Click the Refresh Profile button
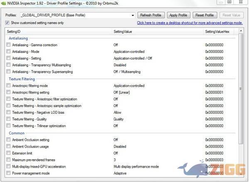This screenshot has width=249, height=182. pyautogui.click(x=151, y=15)
